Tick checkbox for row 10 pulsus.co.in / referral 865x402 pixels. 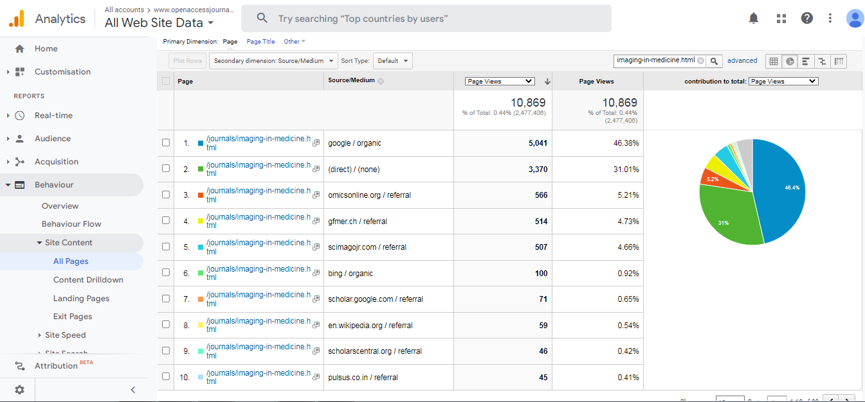166,376
